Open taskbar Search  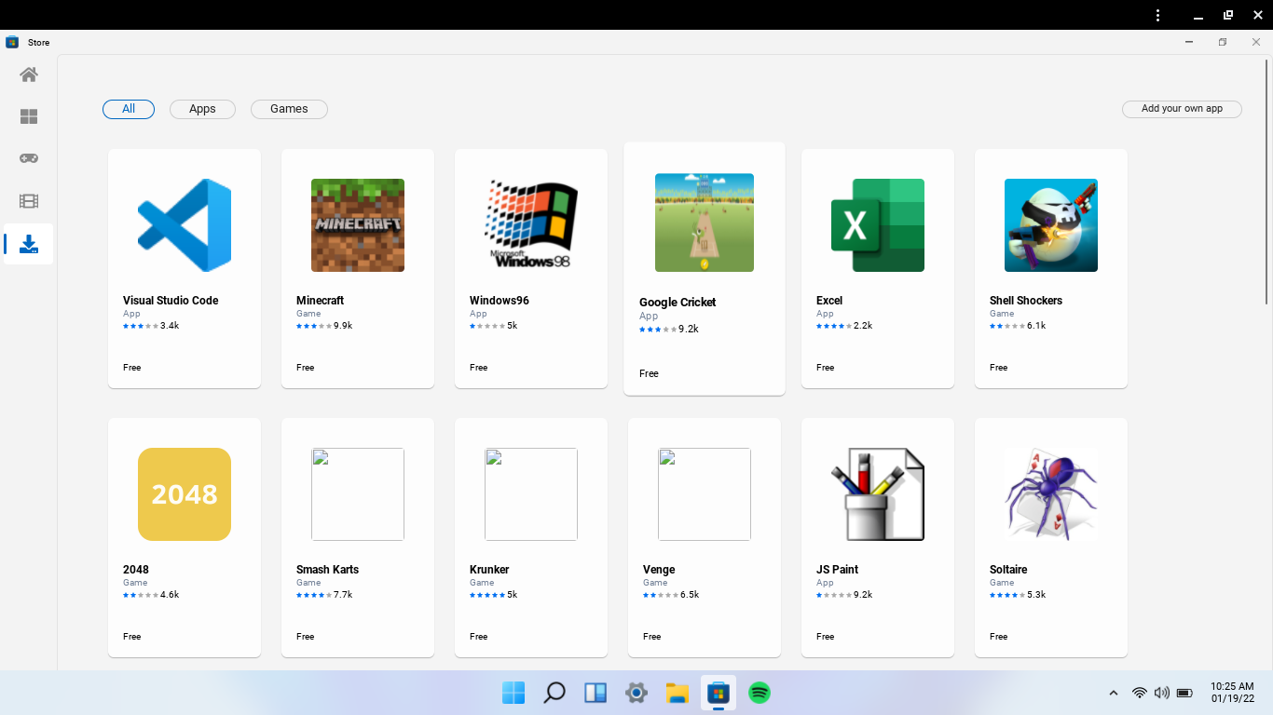coord(554,693)
